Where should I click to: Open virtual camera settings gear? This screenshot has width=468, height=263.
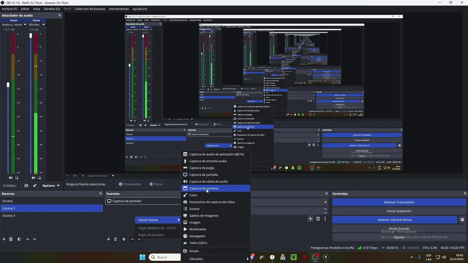pyautogui.click(x=462, y=220)
